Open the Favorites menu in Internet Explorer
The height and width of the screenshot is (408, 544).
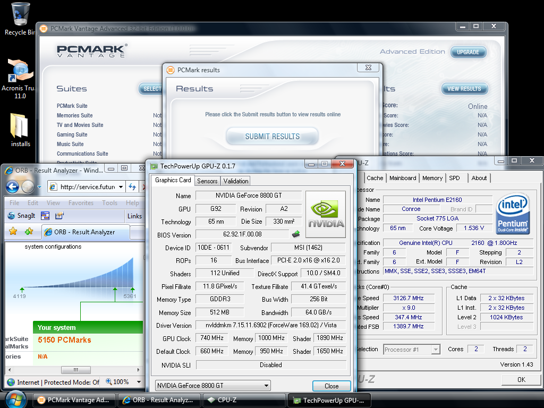[x=81, y=202]
